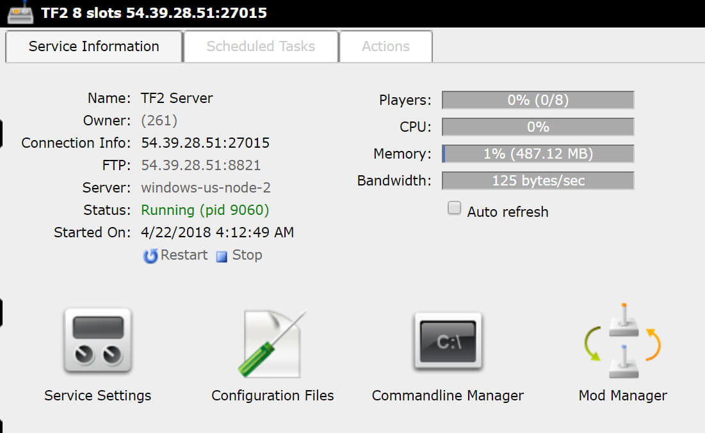The width and height of the screenshot is (705, 433).
Task: Open the Service Settings icon
Action: click(x=98, y=340)
